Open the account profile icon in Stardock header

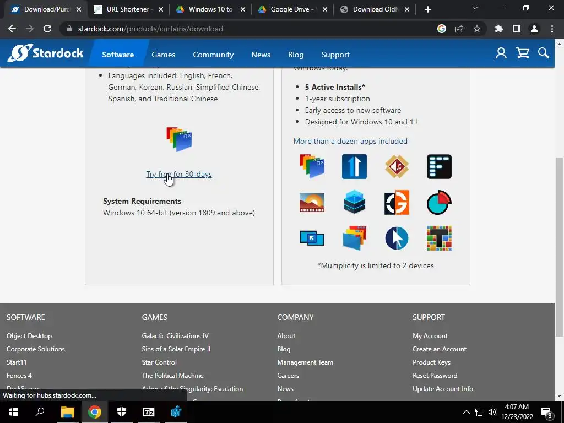click(501, 53)
